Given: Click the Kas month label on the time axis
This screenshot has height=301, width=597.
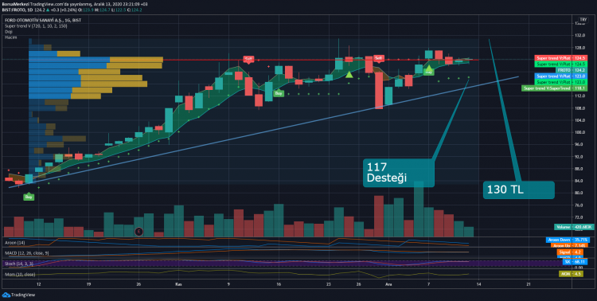Looking at the screenshot, I should 178,284.
